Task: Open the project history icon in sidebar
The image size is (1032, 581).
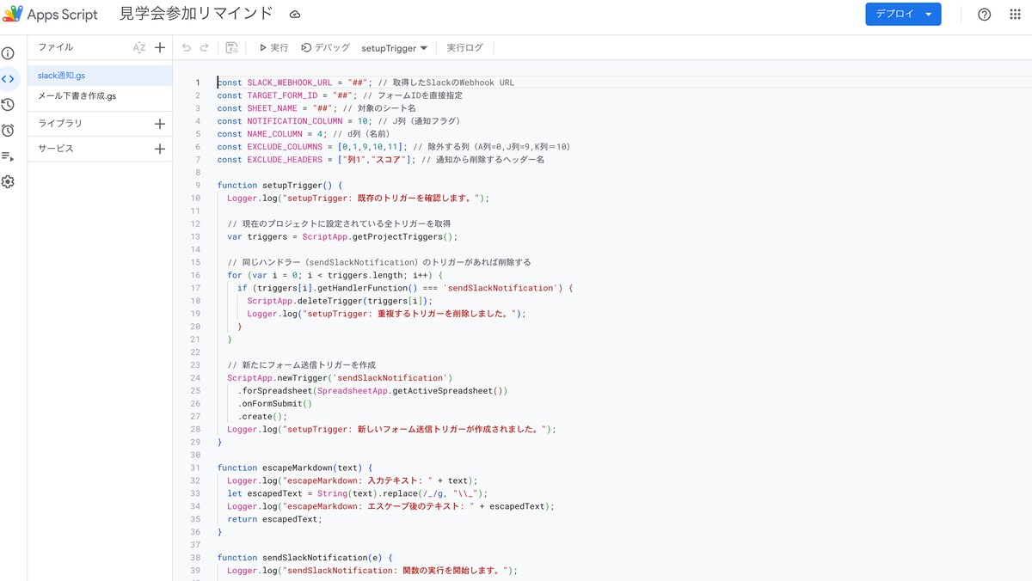Action: (8, 105)
